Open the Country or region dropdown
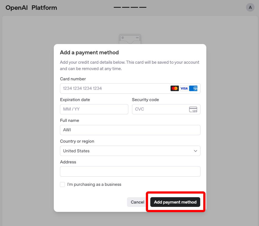The width and height of the screenshot is (259, 226). coord(130,151)
